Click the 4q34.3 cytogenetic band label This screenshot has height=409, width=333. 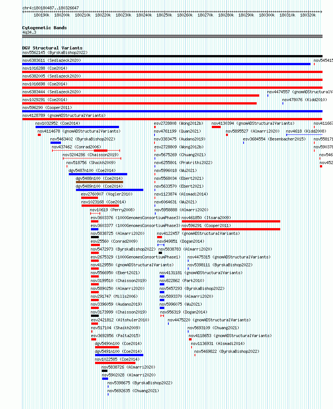(x=29, y=32)
